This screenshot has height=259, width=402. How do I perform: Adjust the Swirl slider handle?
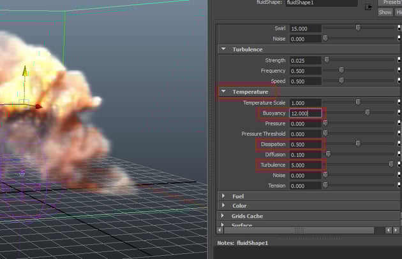(x=358, y=27)
